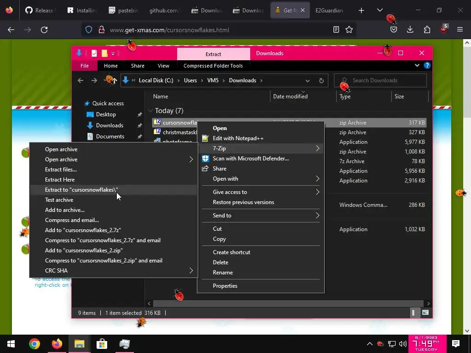Click the New folder quick access icon
The width and height of the screenshot is (471, 353).
(x=104, y=53)
